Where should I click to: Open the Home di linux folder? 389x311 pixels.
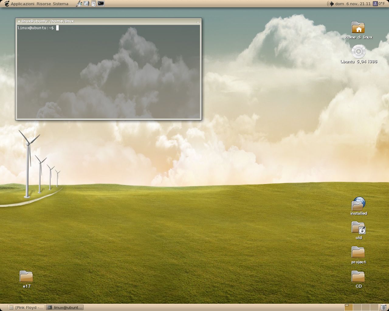(x=359, y=30)
